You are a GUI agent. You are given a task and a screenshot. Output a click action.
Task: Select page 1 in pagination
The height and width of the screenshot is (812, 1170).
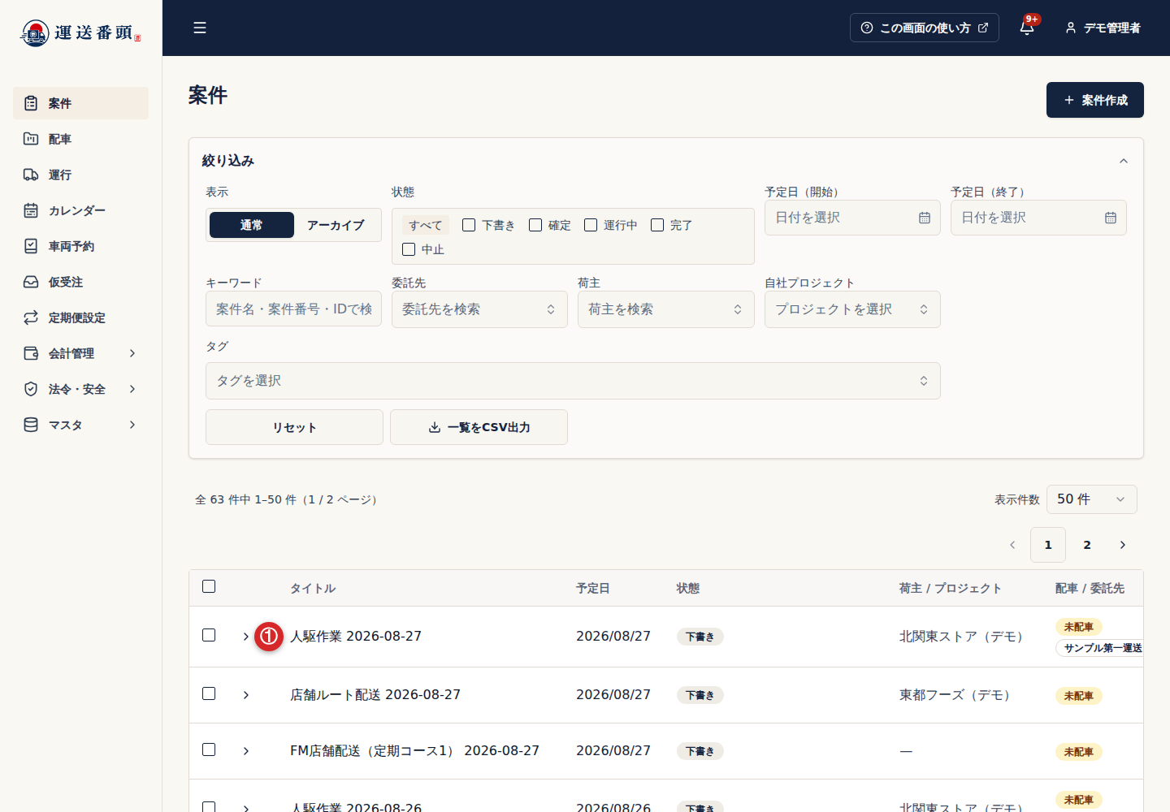coord(1048,545)
